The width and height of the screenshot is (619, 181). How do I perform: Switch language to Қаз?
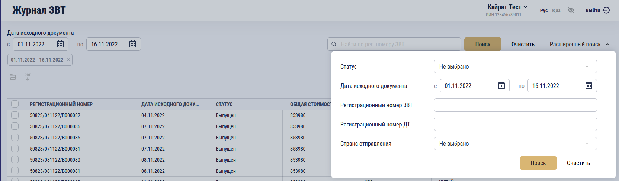point(556,10)
